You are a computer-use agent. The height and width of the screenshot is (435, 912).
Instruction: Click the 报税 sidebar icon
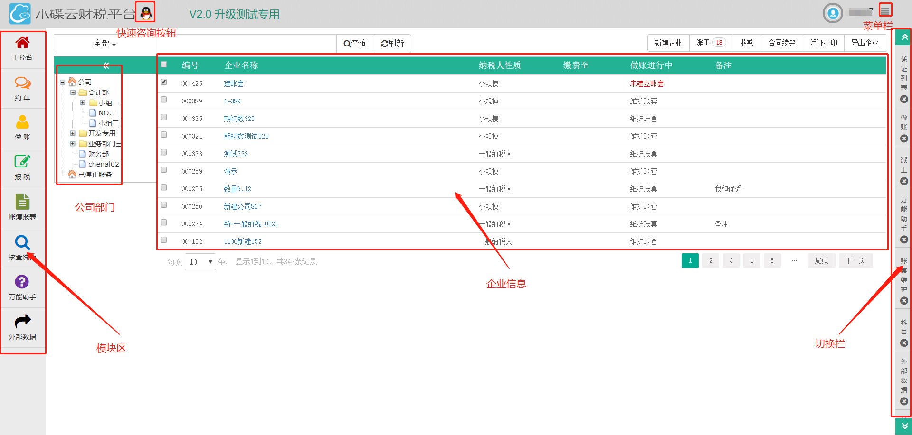pos(22,167)
